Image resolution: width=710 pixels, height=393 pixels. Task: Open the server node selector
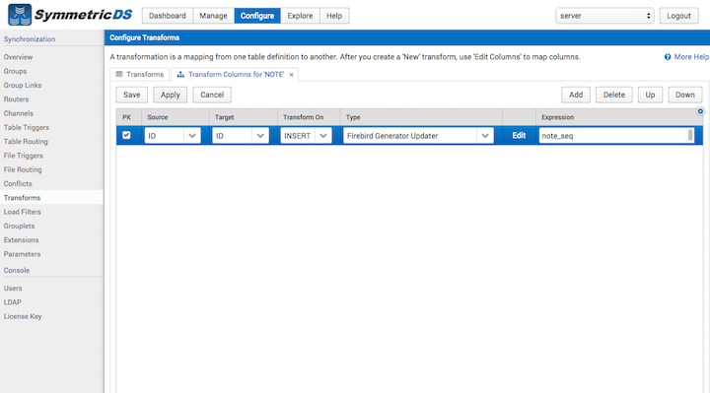[604, 16]
